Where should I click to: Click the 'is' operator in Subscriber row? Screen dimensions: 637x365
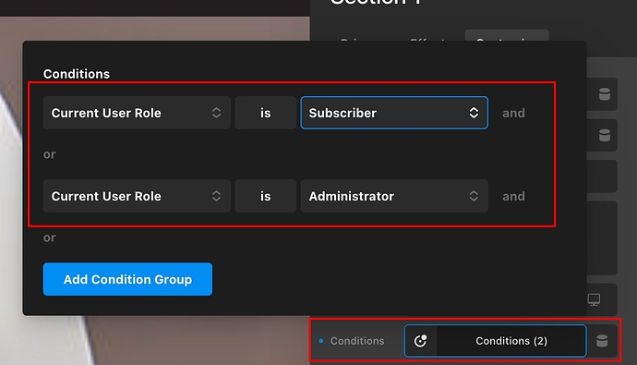(265, 113)
